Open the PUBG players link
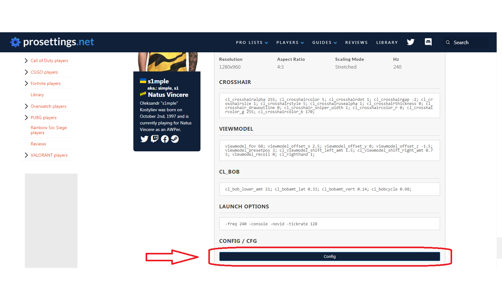This screenshot has width=502, height=282. (44, 118)
